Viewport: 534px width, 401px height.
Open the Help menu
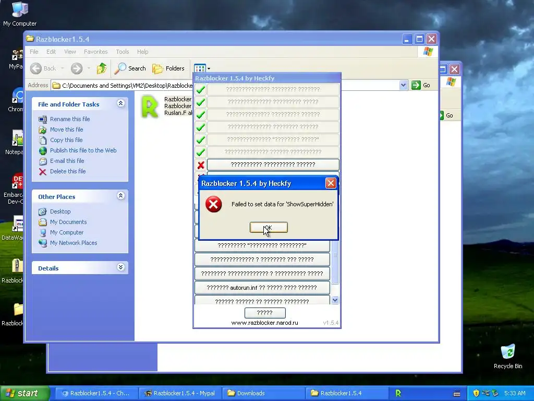[143, 52]
